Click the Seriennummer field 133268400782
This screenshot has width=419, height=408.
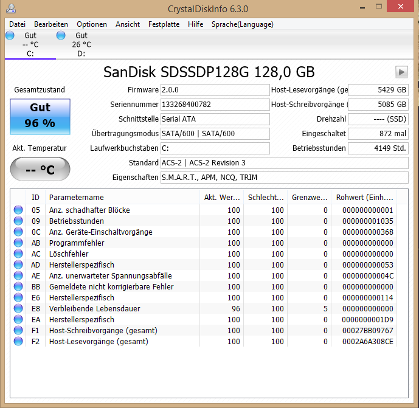(x=215, y=105)
